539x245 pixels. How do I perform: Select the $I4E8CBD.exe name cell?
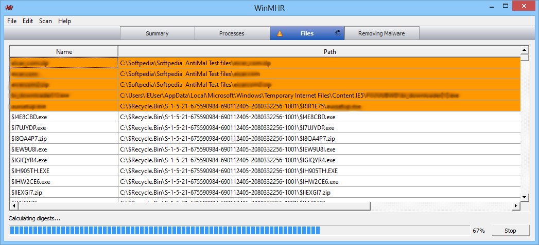[x=64, y=117]
